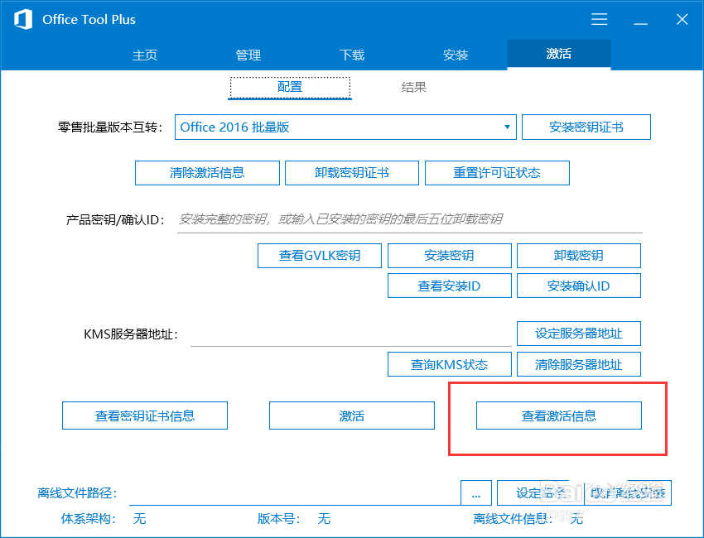Click the 查询KMS状态 button
The width and height of the screenshot is (704, 538).
[x=449, y=364]
